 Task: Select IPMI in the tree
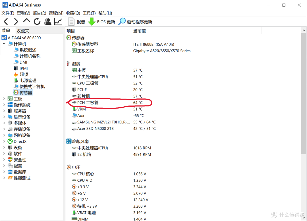point(21,68)
